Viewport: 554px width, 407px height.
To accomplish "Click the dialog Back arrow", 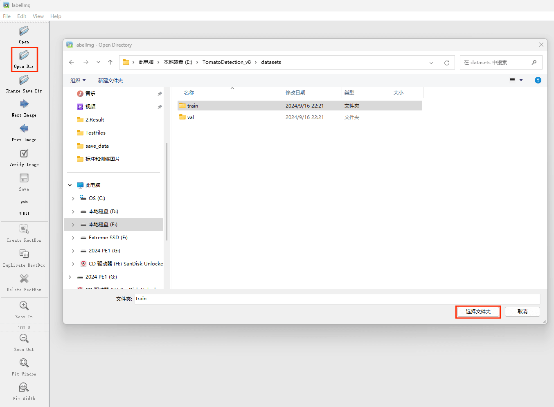I will (72, 62).
